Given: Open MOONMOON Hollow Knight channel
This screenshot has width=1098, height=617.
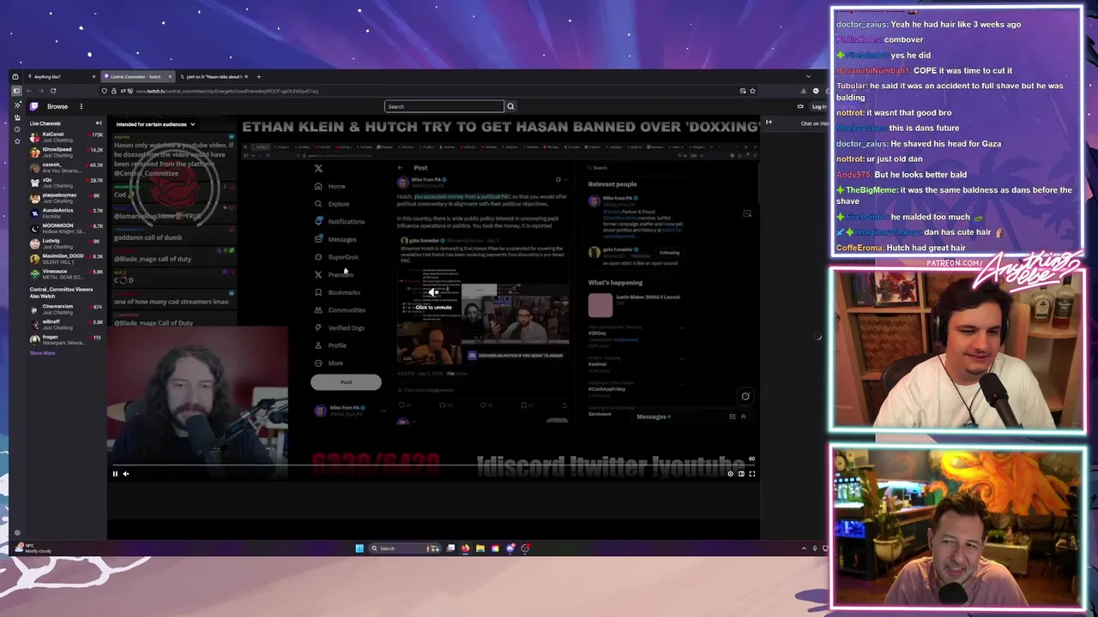Looking at the screenshot, I should coord(67,228).
